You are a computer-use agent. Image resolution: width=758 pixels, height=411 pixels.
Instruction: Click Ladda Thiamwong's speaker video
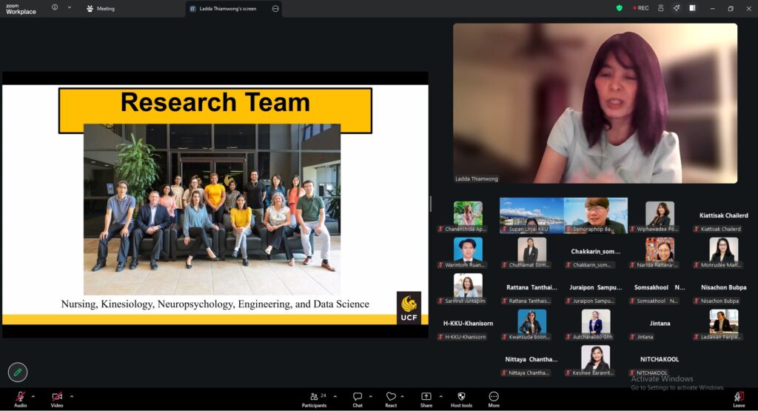click(x=595, y=103)
